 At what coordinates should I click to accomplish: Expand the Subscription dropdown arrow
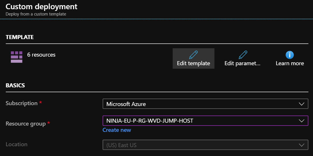301,104
